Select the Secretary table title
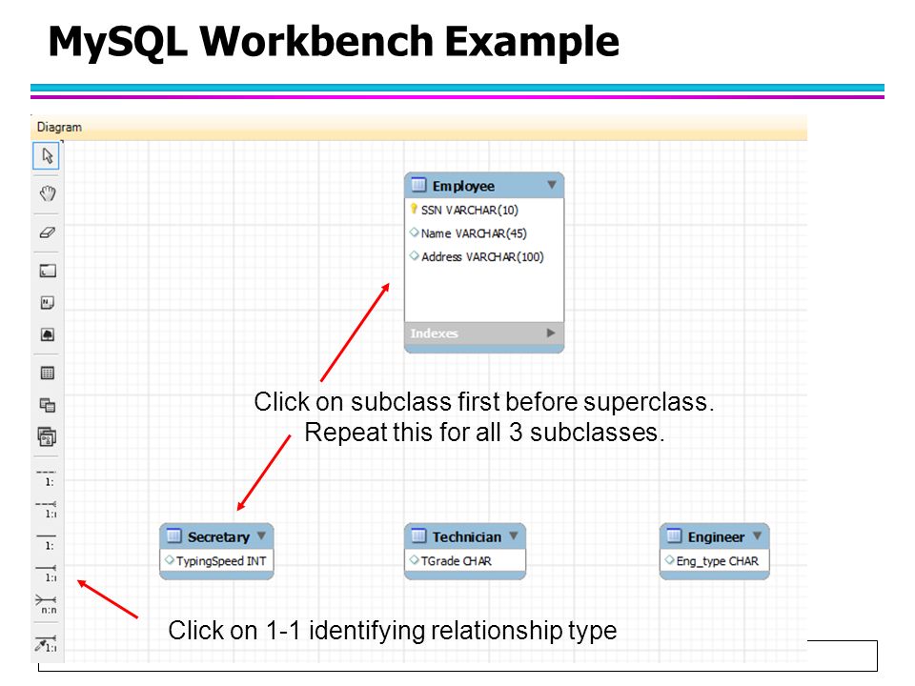This screenshot has height=686, width=915. pyautogui.click(x=218, y=536)
